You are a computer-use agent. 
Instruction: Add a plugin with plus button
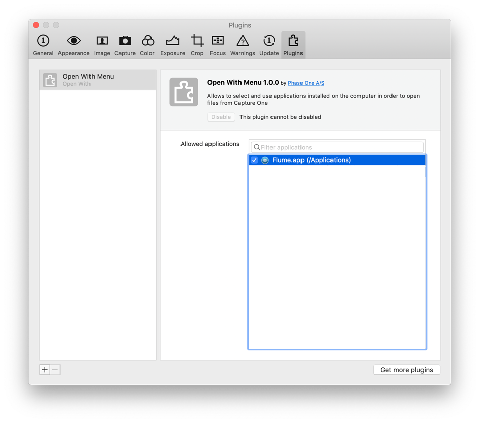coord(45,370)
